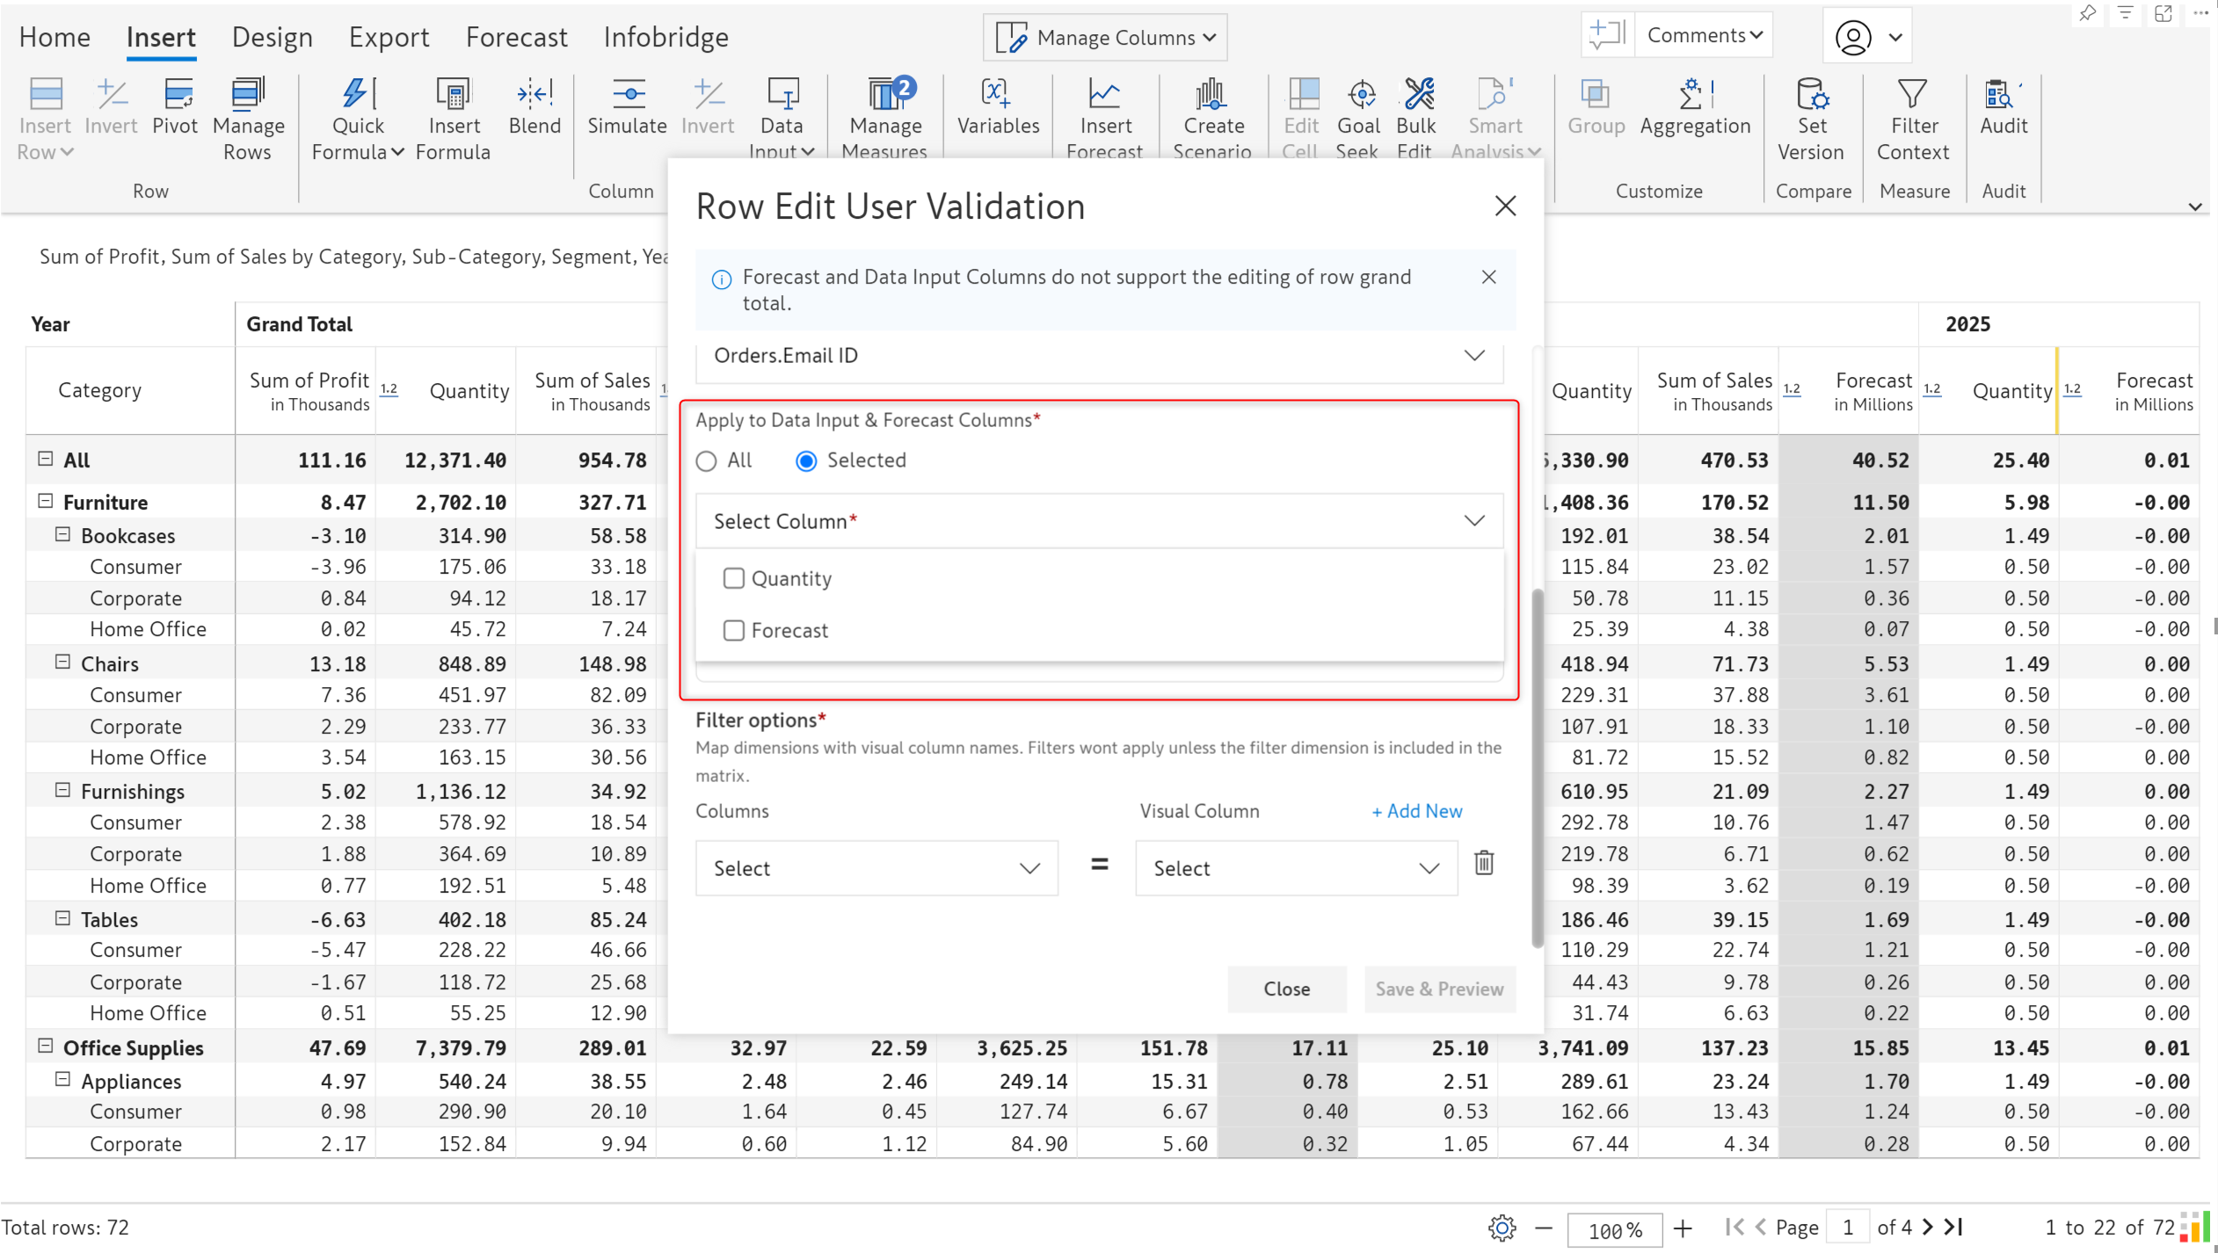Click the Save & Preview button
This screenshot has width=2218, height=1253.
[1438, 989]
